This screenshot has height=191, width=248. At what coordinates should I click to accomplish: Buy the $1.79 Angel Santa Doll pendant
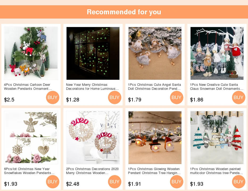click(x=176, y=97)
